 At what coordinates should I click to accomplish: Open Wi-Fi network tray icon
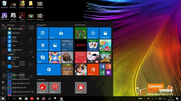click(x=152, y=98)
